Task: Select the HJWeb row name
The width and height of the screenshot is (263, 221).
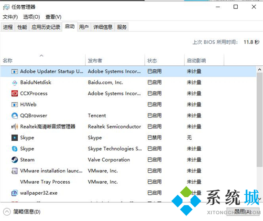Action: pos(28,105)
